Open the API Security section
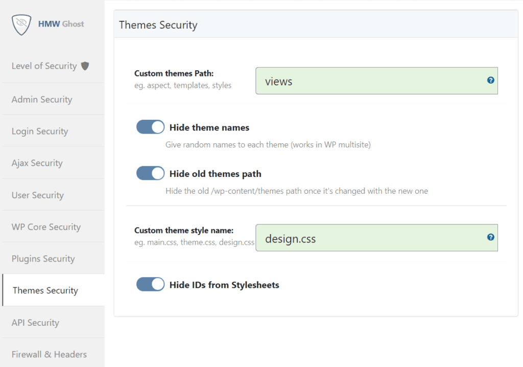 pos(35,322)
